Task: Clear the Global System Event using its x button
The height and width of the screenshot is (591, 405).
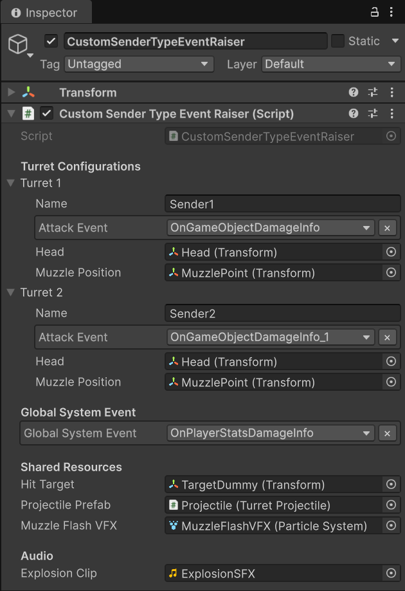Action: (388, 433)
